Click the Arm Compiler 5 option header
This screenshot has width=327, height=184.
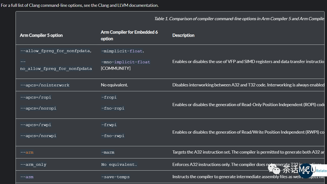pyautogui.click(x=41, y=35)
